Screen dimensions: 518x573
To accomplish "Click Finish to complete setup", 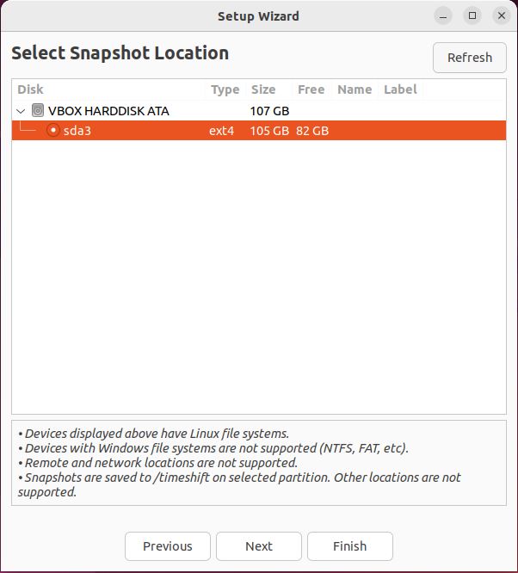I will point(350,546).
